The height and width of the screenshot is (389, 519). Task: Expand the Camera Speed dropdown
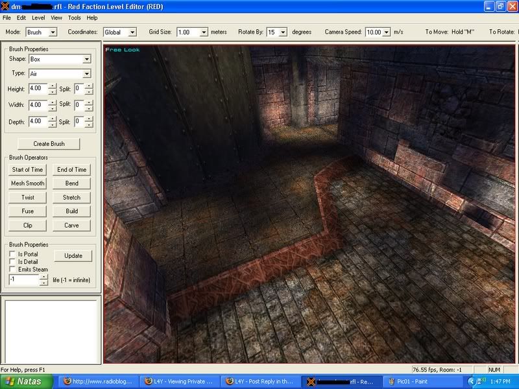[x=387, y=32]
